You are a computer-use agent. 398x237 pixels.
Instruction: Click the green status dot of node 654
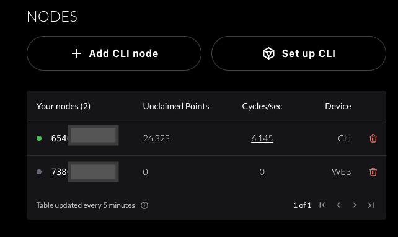(x=39, y=138)
